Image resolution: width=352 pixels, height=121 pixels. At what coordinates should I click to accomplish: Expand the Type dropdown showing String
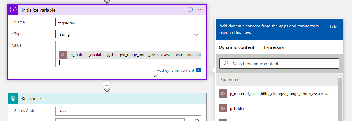pos(128,34)
